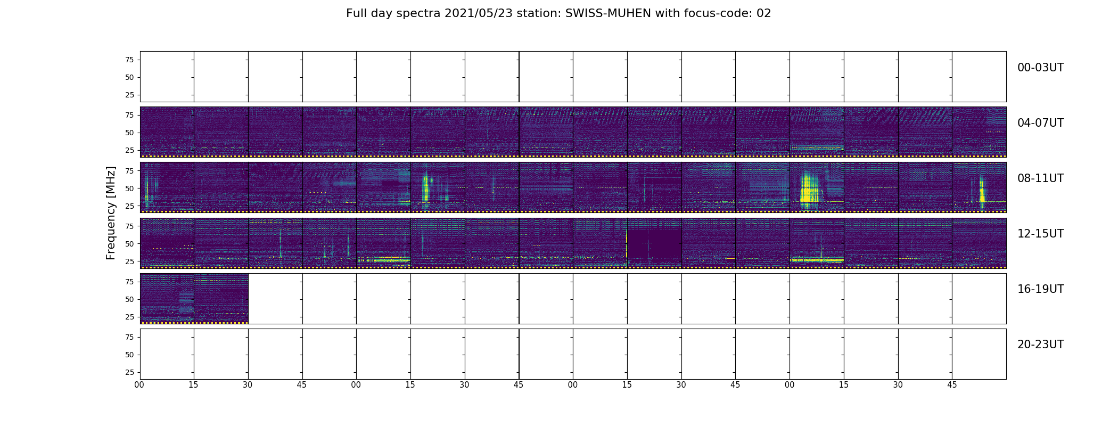Click the empty 20-23UT plot panel
The height and width of the screenshot is (426, 1118).
(x=573, y=354)
